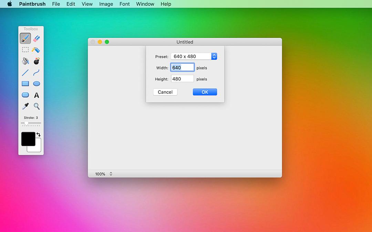
Task: Select the Eraser tool
Action: [37, 38]
